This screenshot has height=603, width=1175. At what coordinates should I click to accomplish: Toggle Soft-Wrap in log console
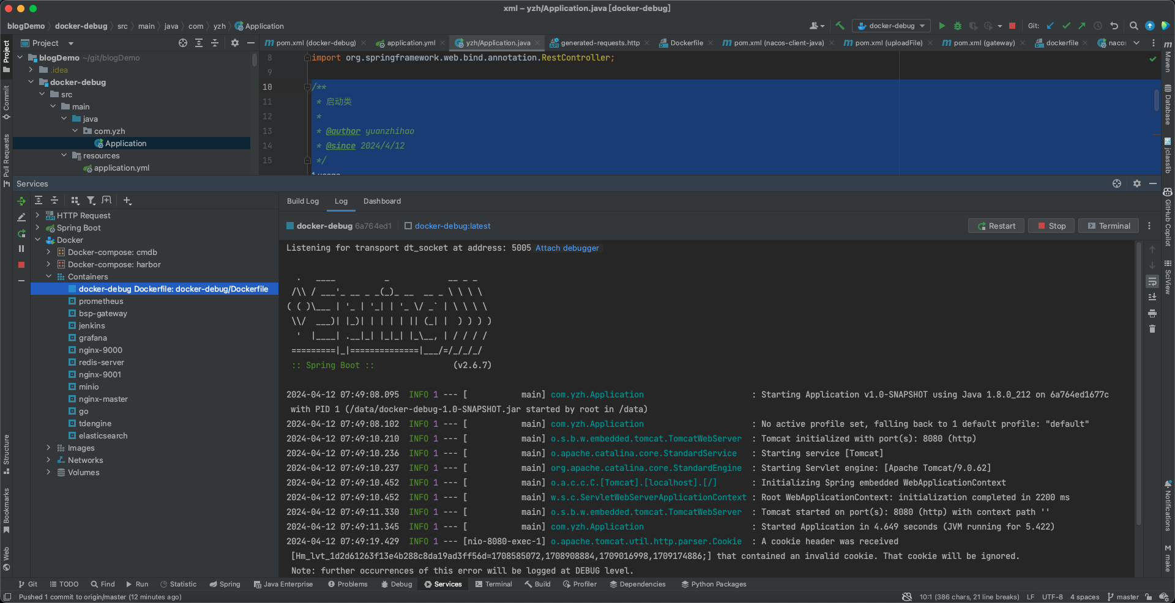[x=1152, y=281]
